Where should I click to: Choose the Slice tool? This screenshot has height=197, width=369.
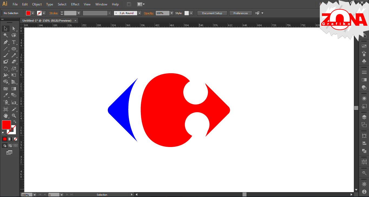coord(14,109)
